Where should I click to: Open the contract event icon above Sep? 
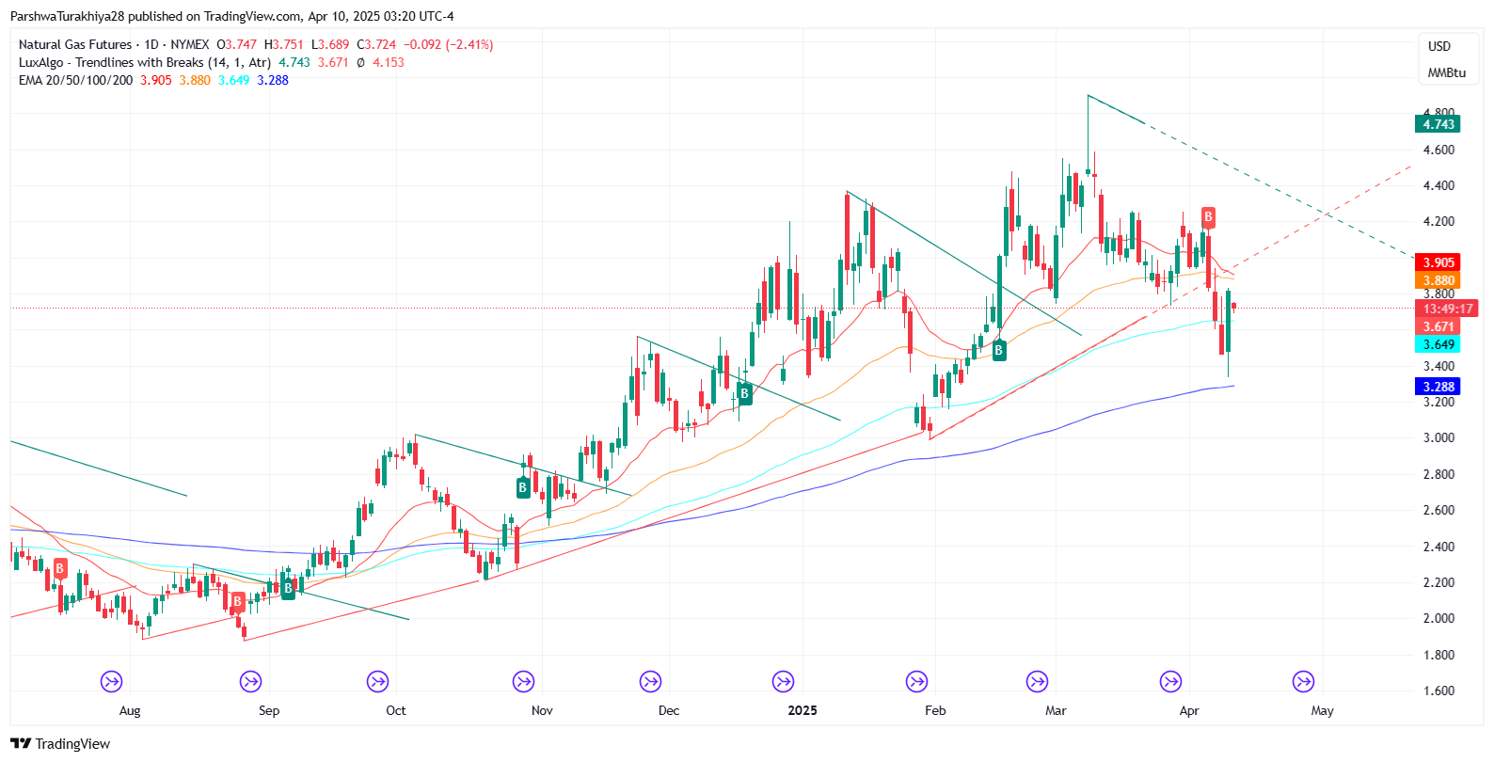point(250,681)
